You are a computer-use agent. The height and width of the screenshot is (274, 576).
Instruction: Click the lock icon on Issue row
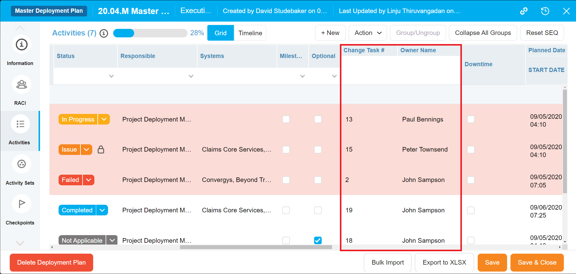[101, 149]
